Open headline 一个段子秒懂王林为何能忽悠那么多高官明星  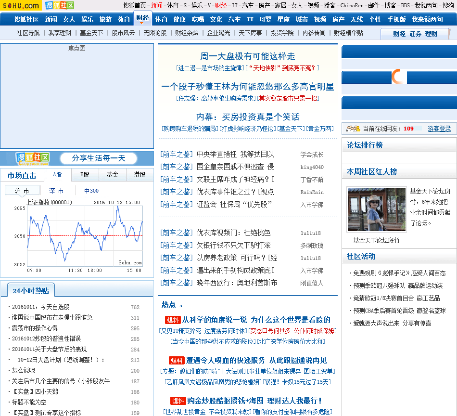coord(247,87)
